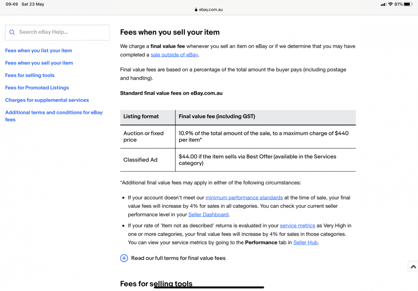Click the bold Performance tab word
The width and height of the screenshot is (418, 291).
[x=261, y=242]
